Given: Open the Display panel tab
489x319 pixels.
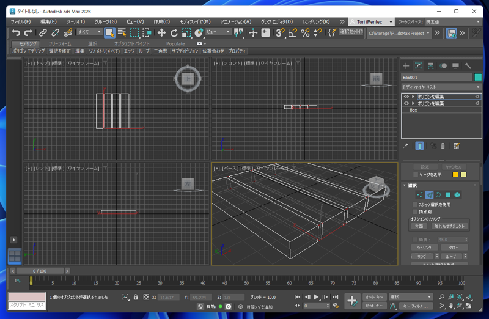Looking at the screenshot, I should tap(455, 66).
